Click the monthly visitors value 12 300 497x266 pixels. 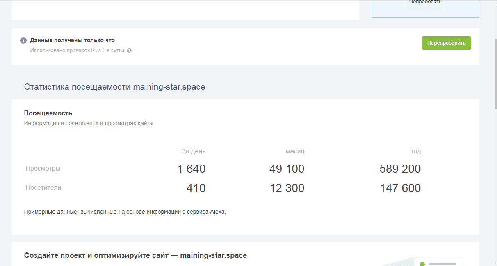[287, 188]
